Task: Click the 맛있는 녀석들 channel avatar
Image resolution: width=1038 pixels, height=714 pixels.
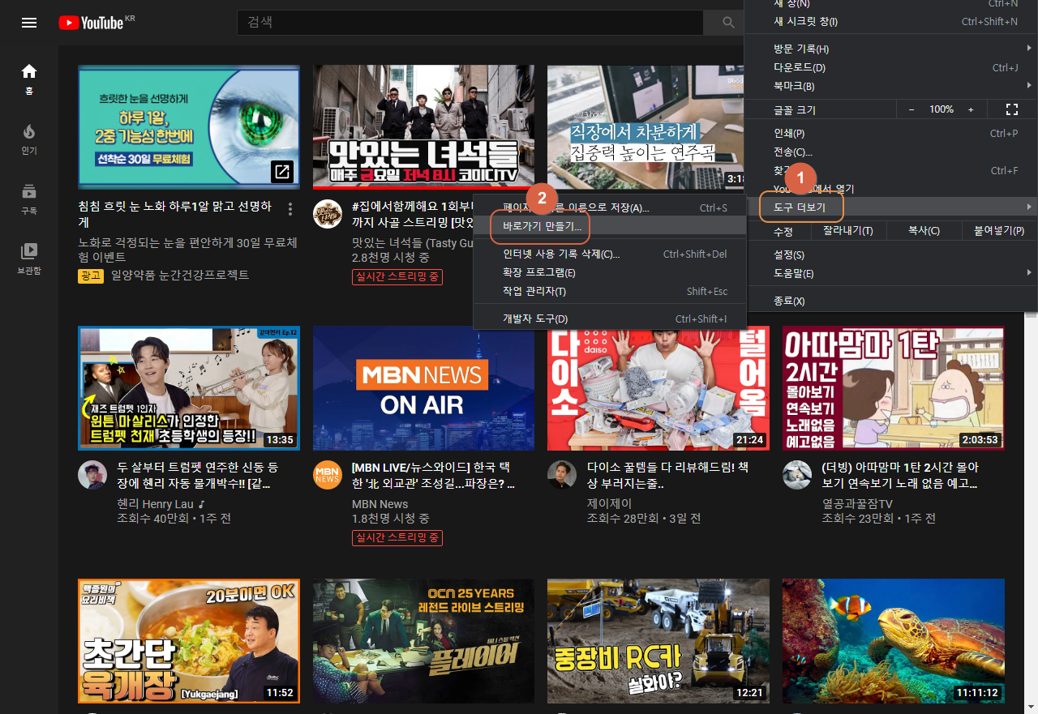Action: pos(328,214)
